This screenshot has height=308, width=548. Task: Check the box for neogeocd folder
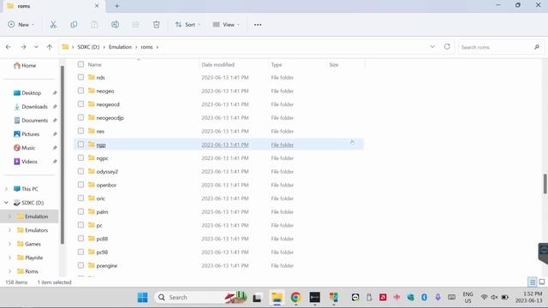(80, 104)
